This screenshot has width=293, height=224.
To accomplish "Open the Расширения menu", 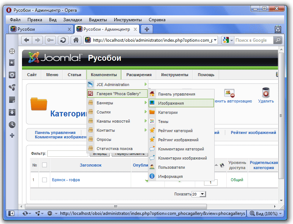I will click(139, 75).
